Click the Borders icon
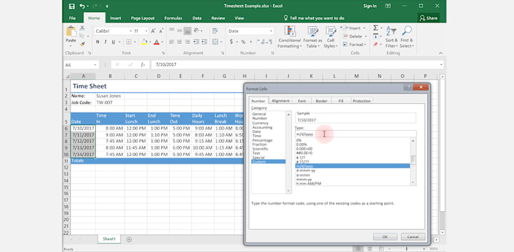This screenshot has width=514, height=252. [128, 42]
